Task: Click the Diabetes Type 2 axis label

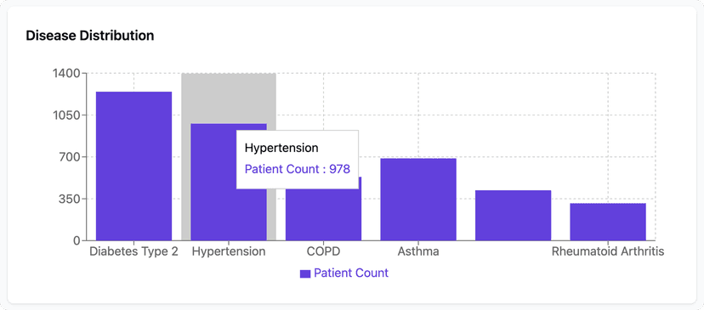Action: [133, 251]
